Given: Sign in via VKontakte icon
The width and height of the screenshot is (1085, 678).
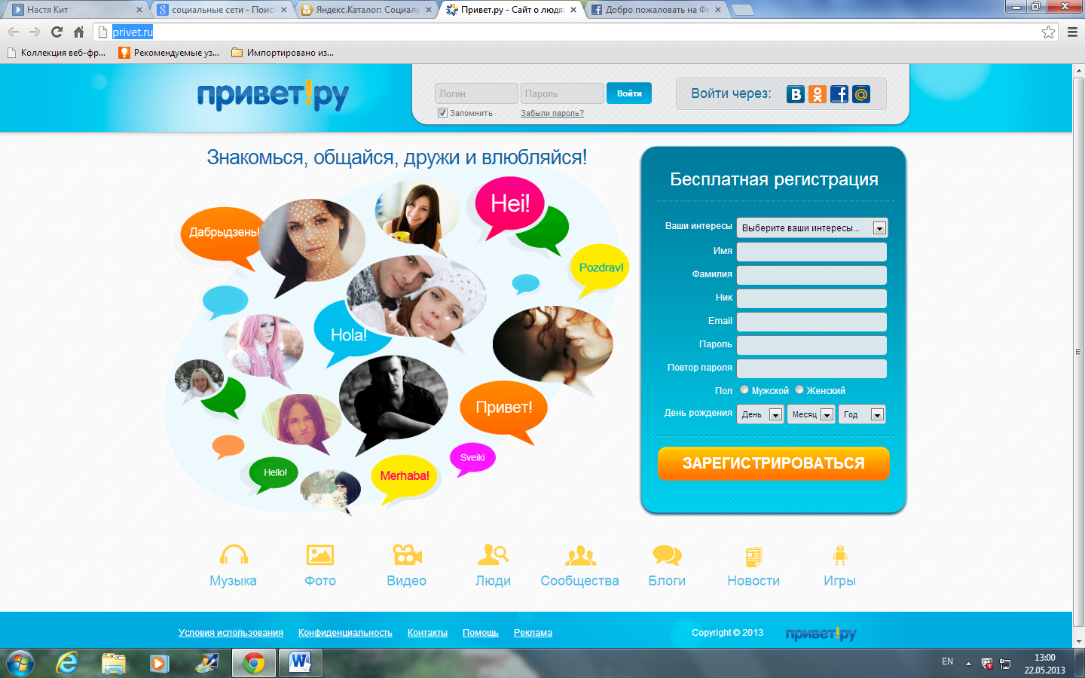Looking at the screenshot, I should coord(796,94).
